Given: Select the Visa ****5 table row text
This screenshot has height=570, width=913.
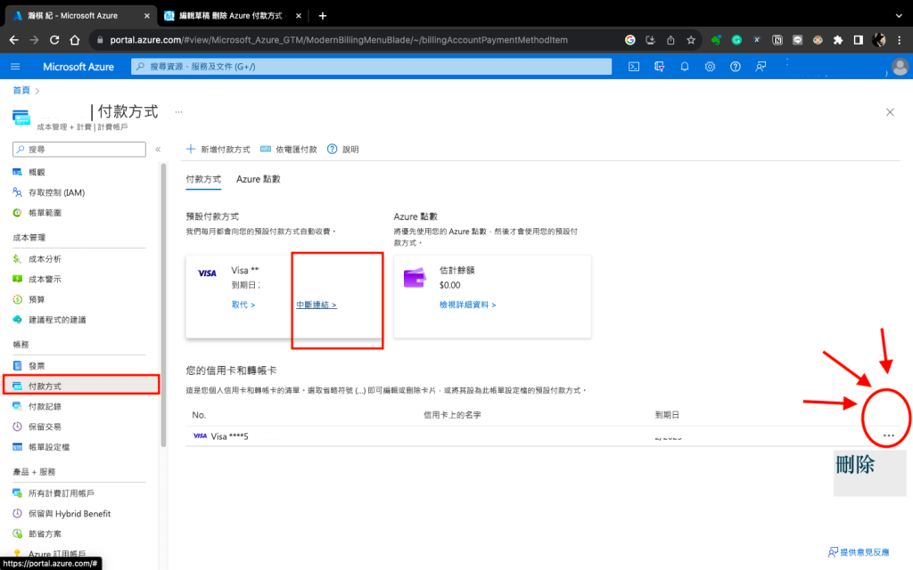Looking at the screenshot, I should click(229, 436).
